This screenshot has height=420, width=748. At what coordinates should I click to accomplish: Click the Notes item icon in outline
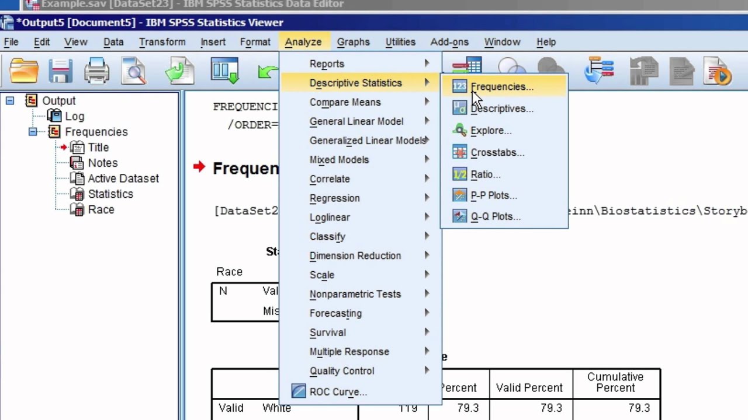coord(77,163)
